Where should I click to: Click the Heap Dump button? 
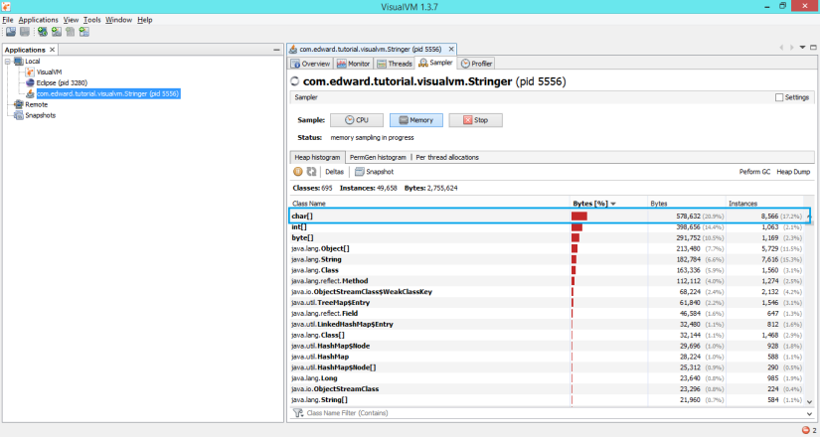tap(793, 172)
